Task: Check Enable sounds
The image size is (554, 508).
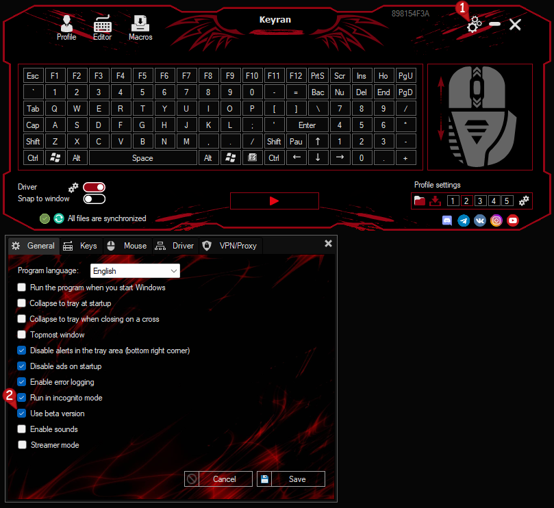Action: (21, 429)
